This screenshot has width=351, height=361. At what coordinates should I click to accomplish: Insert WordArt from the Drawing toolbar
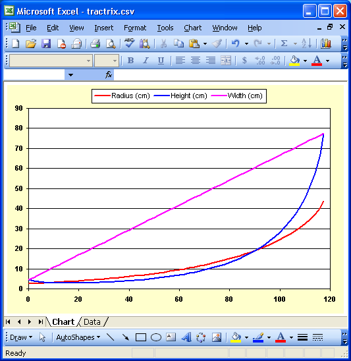(x=186, y=337)
